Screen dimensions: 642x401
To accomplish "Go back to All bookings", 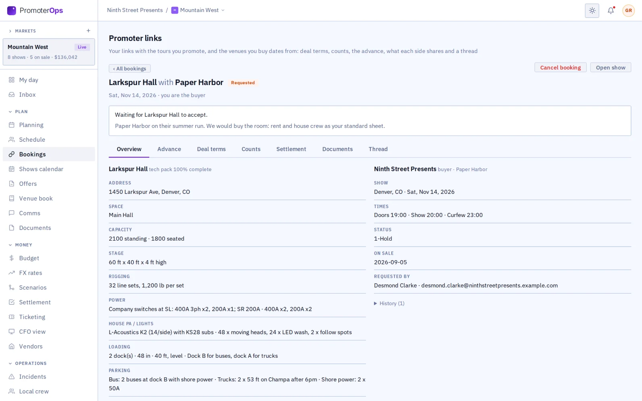I will tap(130, 69).
